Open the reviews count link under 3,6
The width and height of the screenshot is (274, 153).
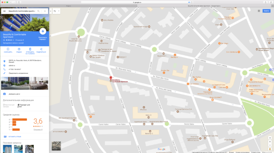coord(38,130)
